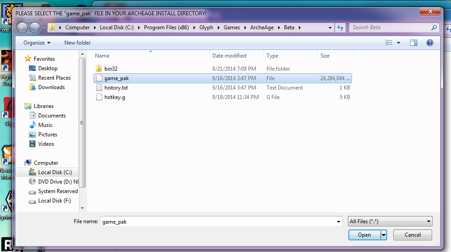Open the view options dropdown arrow
451x252 pixels.
click(399, 43)
